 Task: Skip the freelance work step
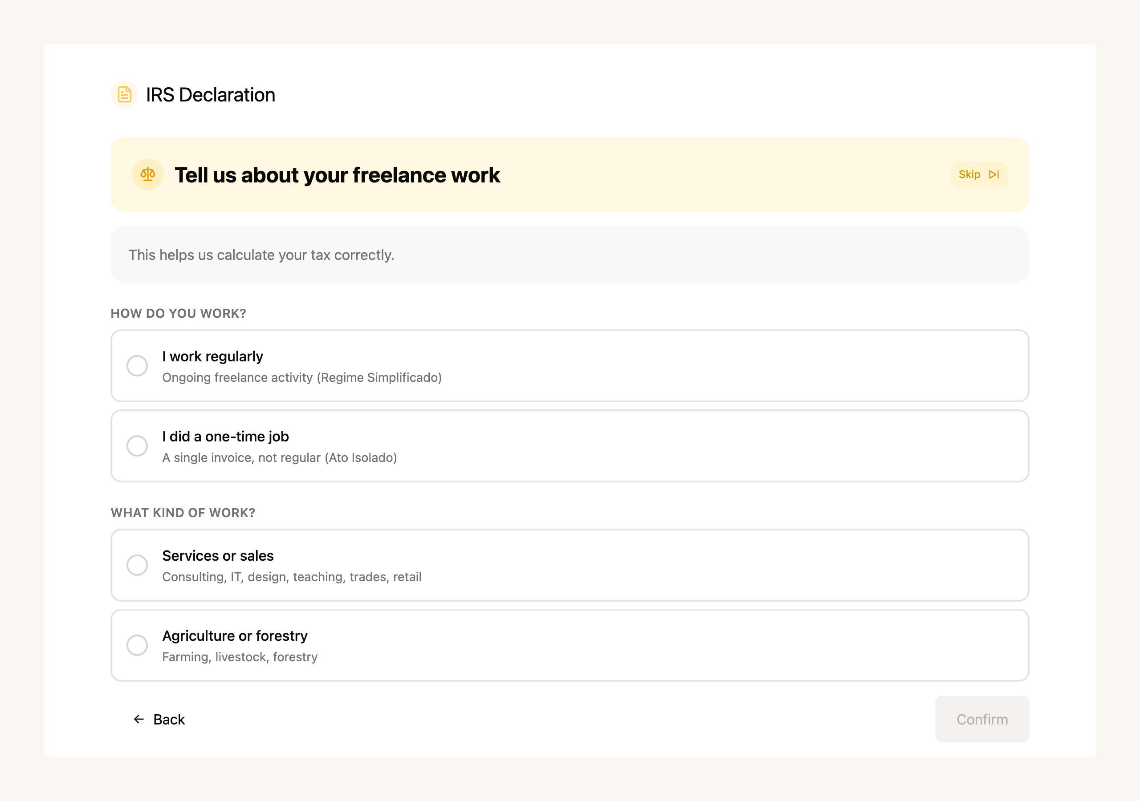pyautogui.click(x=979, y=174)
